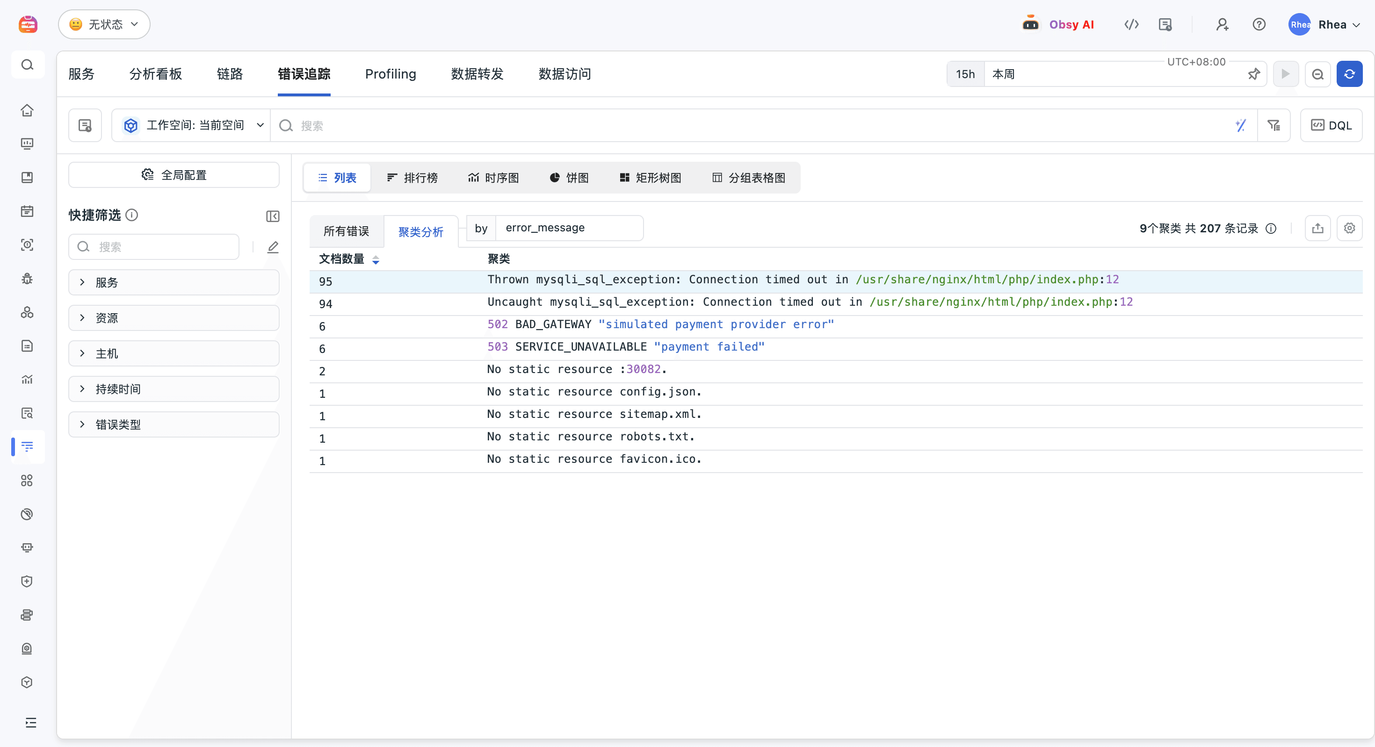Switch view to 时序图

tap(494, 178)
